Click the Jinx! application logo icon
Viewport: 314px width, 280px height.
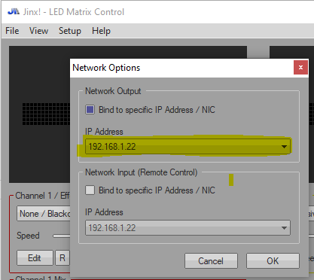(14, 11)
